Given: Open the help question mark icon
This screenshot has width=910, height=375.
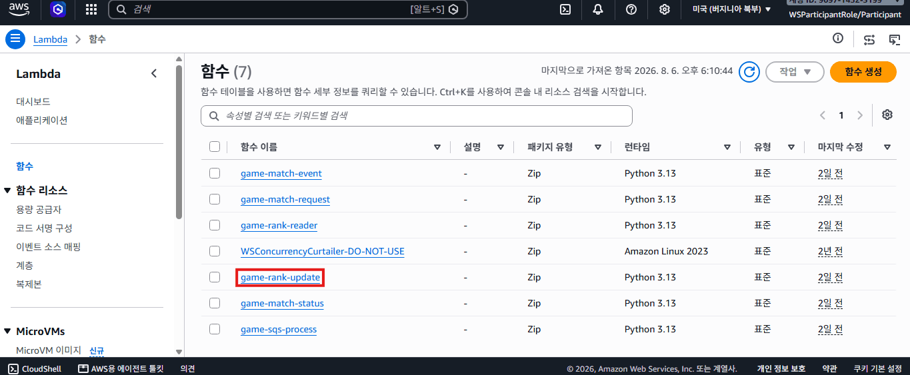Looking at the screenshot, I should point(631,9).
